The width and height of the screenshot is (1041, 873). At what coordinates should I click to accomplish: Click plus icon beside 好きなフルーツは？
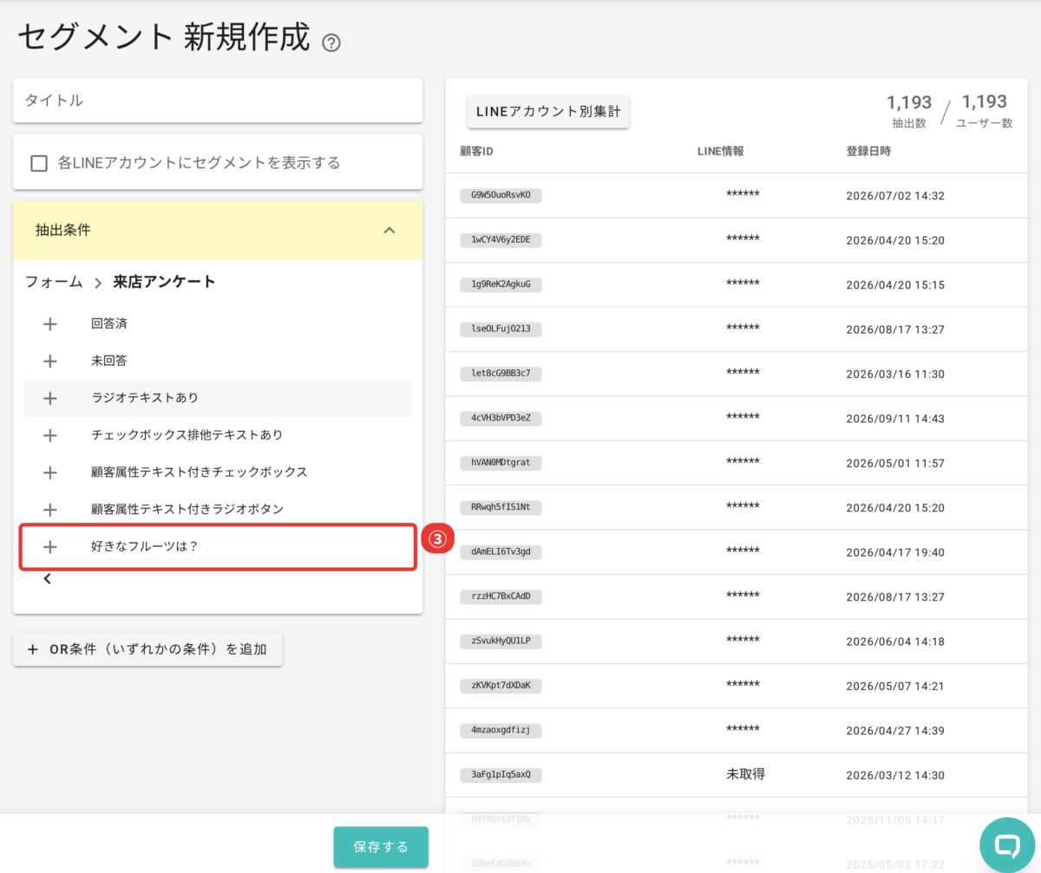[x=49, y=547]
